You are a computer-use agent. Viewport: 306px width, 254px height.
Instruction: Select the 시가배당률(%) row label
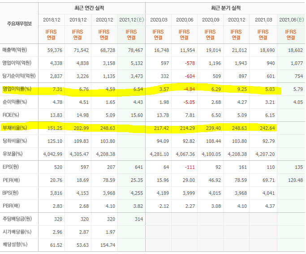[x=17, y=232]
